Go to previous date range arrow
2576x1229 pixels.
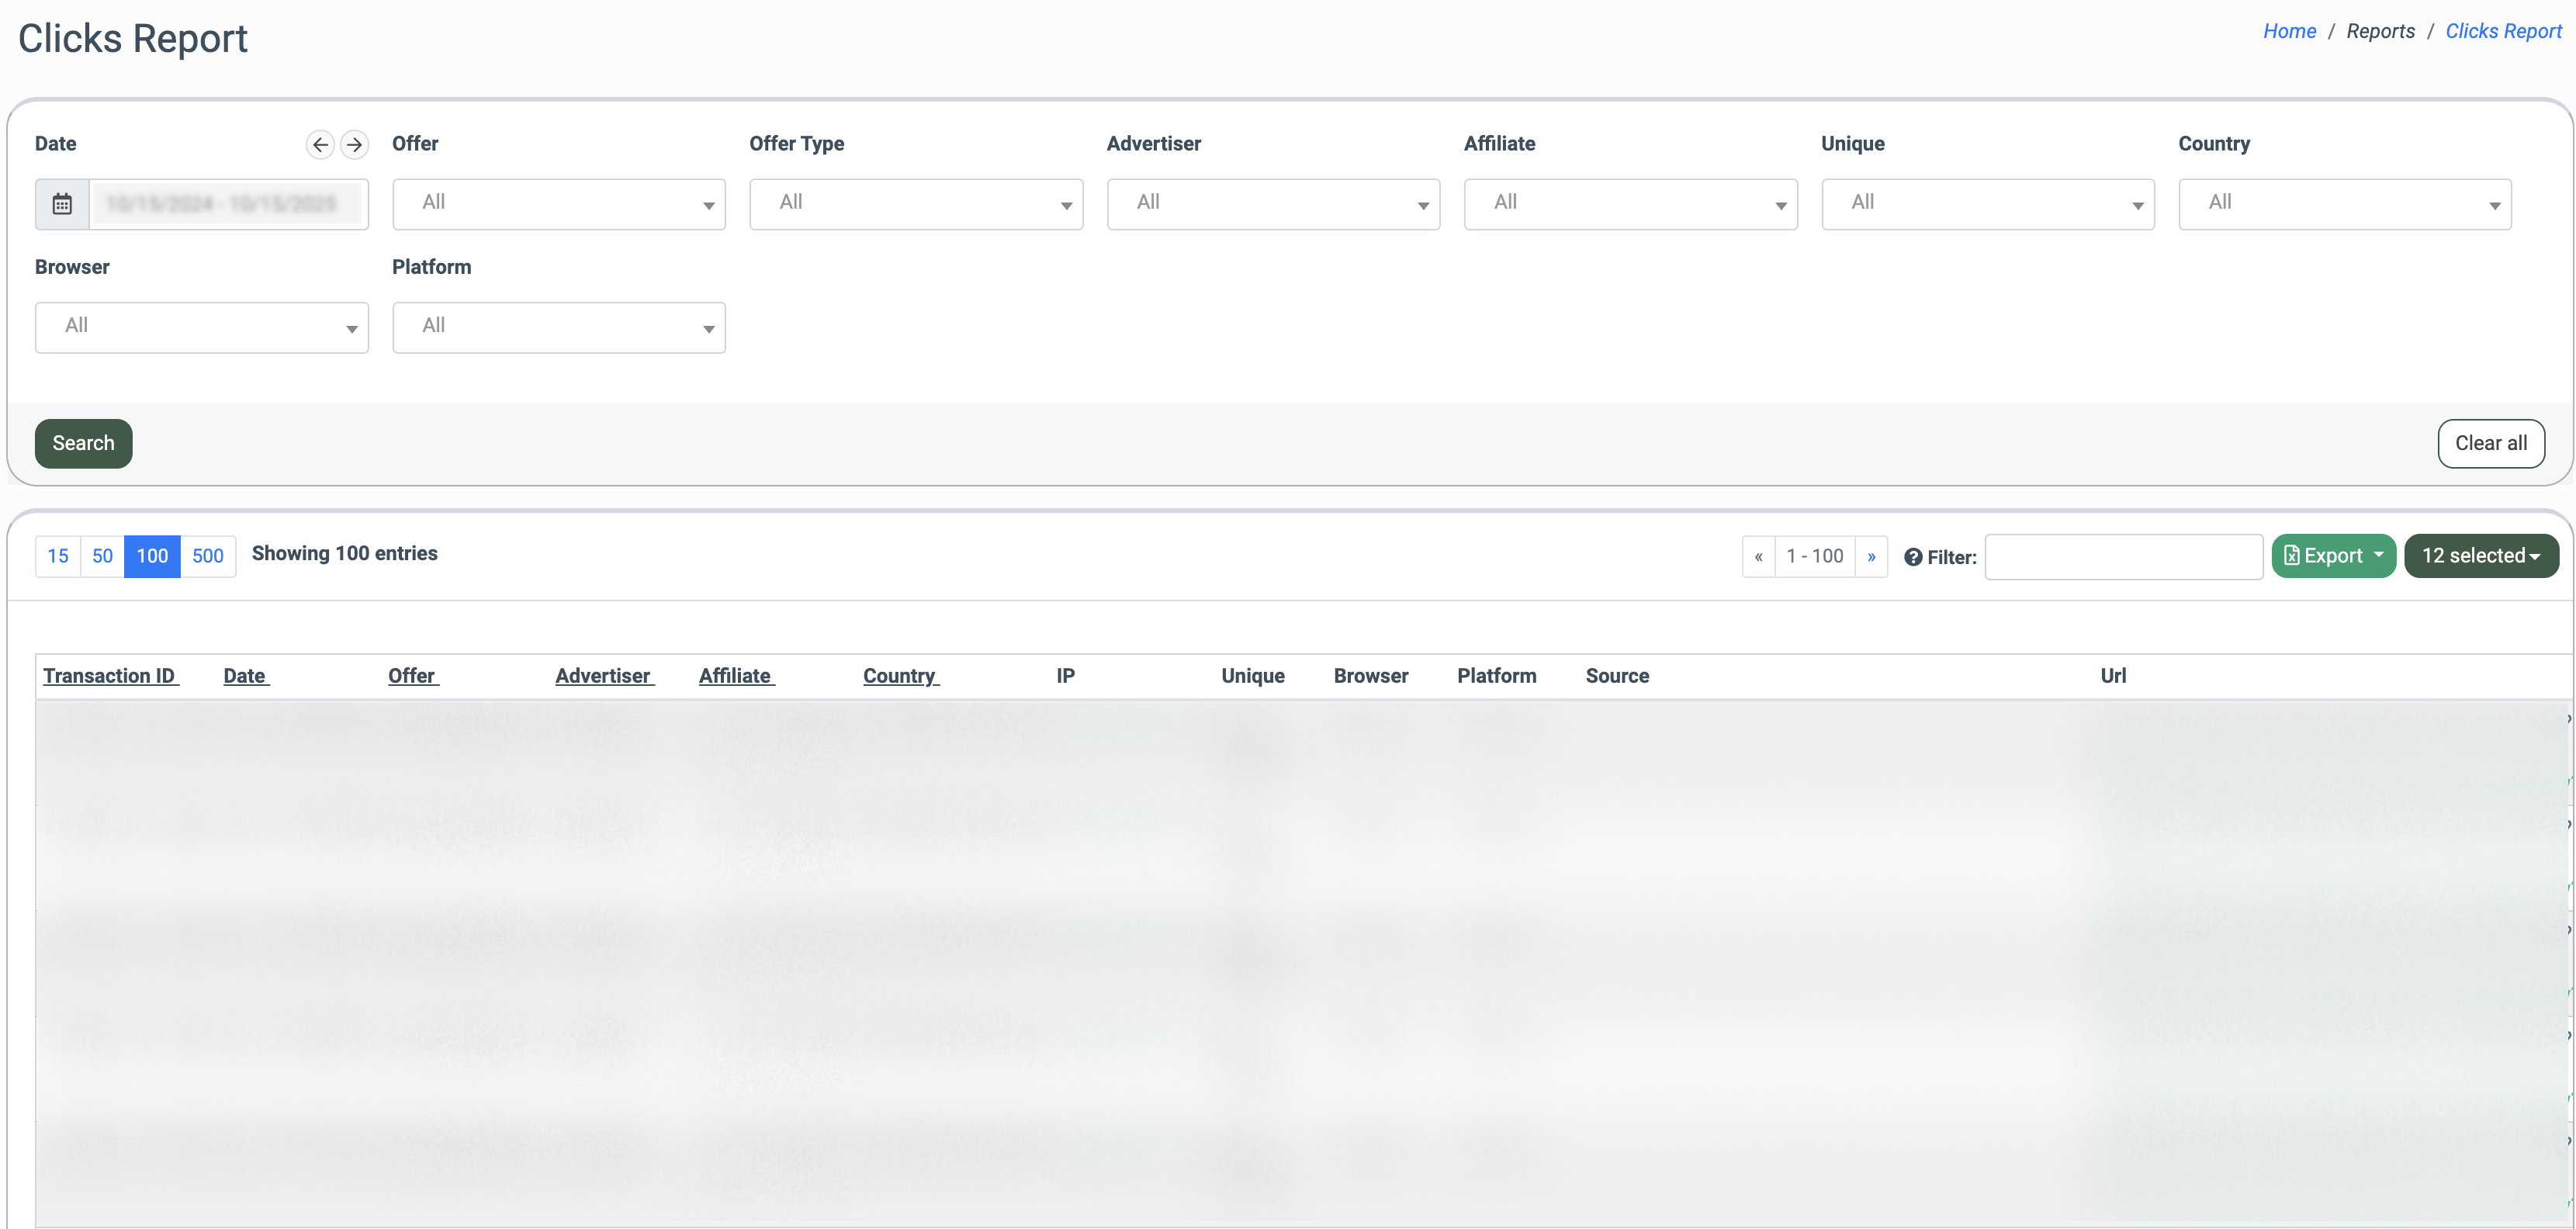click(320, 144)
